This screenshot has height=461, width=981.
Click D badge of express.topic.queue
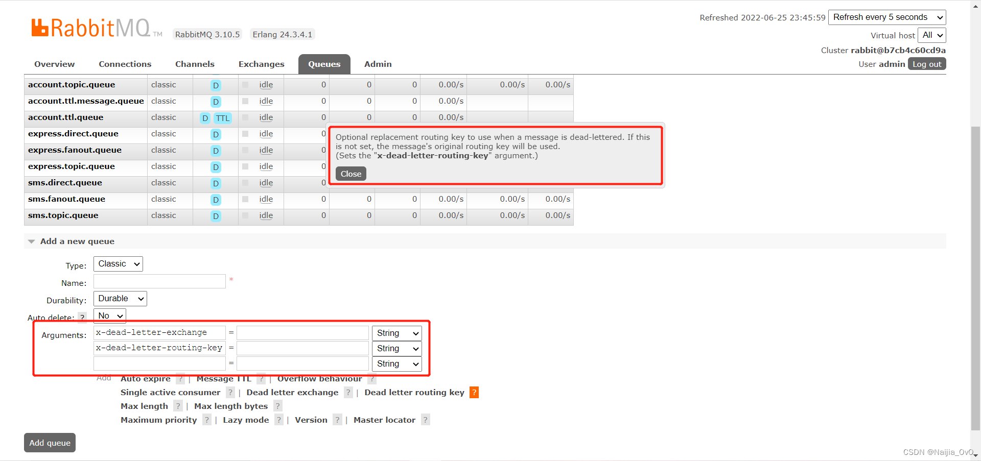click(216, 167)
